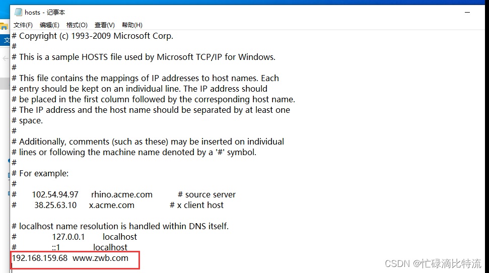
Task: Click the x.acme.com example entry
Action: (x=111, y=205)
